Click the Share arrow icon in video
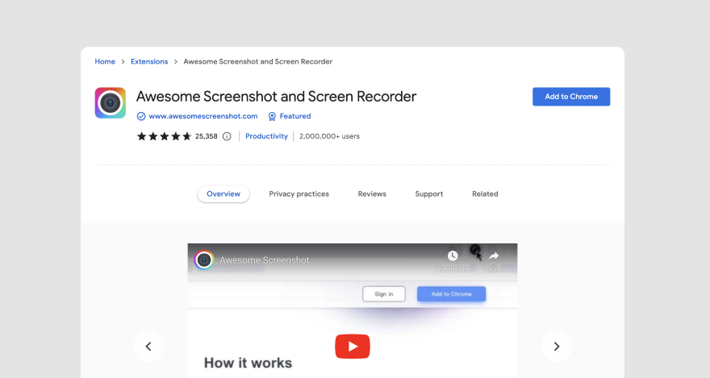710x378 pixels. point(494,256)
